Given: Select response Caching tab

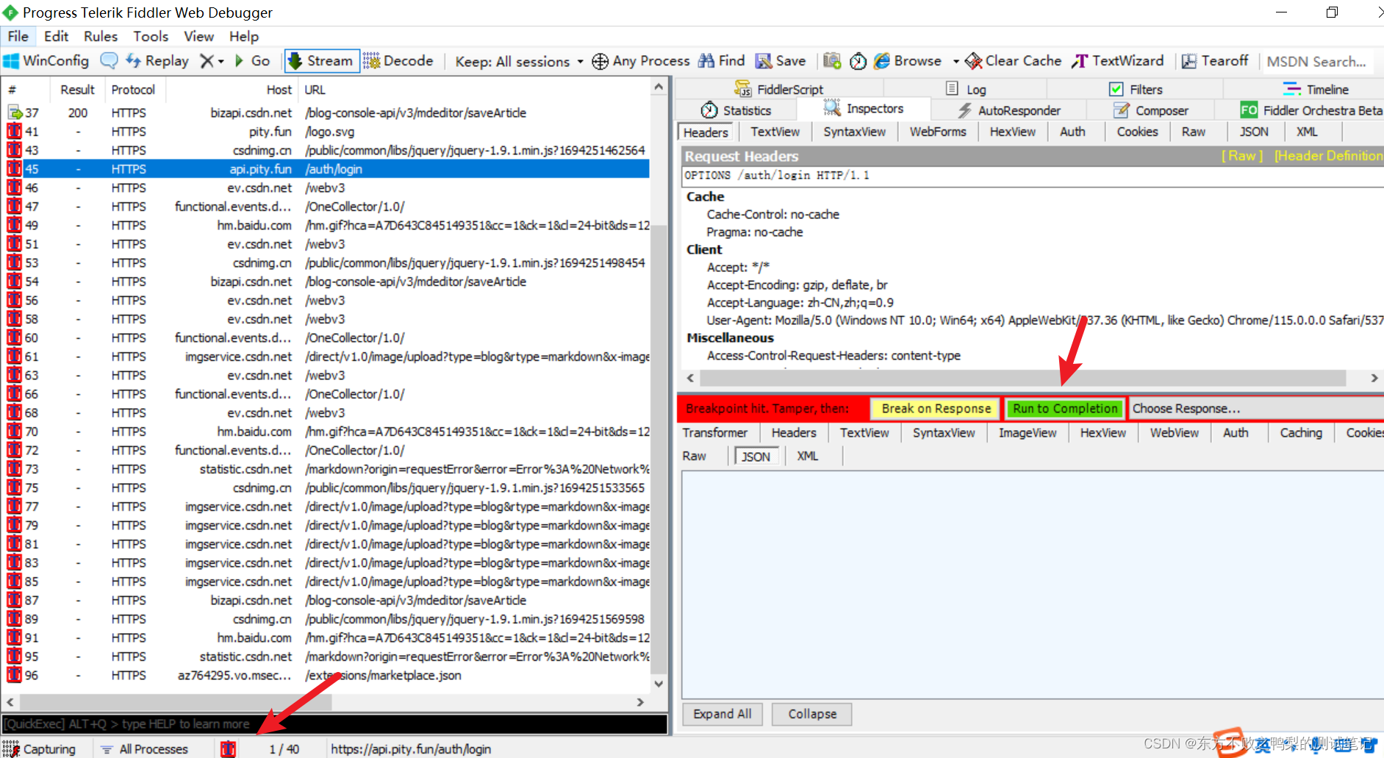Looking at the screenshot, I should pos(1301,432).
